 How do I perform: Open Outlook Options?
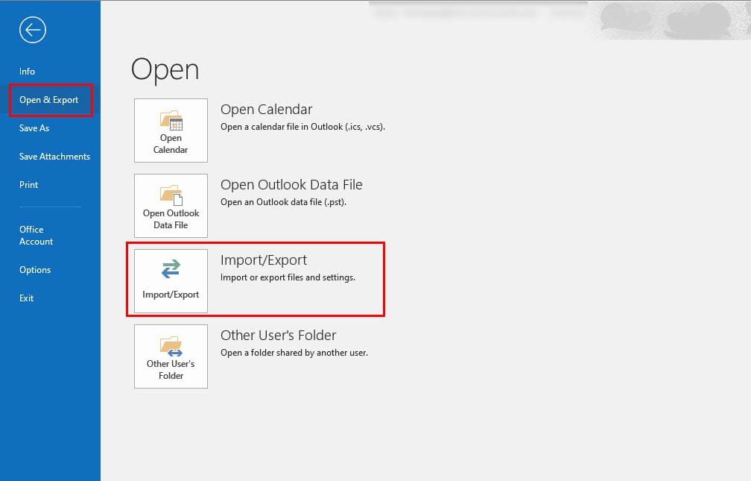[35, 269]
